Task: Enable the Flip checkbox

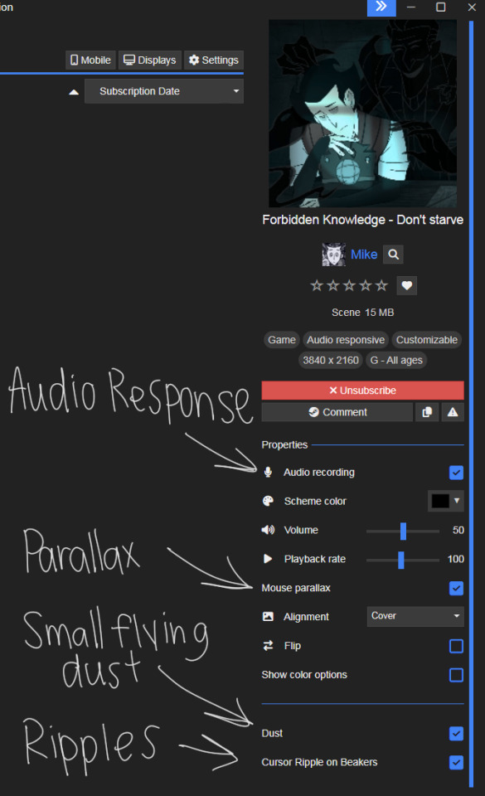Action: pyautogui.click(x=456, y=646)
